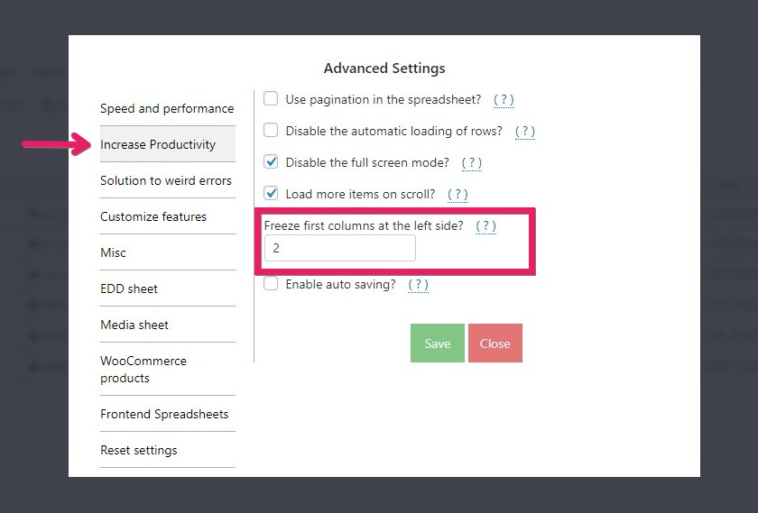Check Disable the automatic loading of rows

(271, 131)
